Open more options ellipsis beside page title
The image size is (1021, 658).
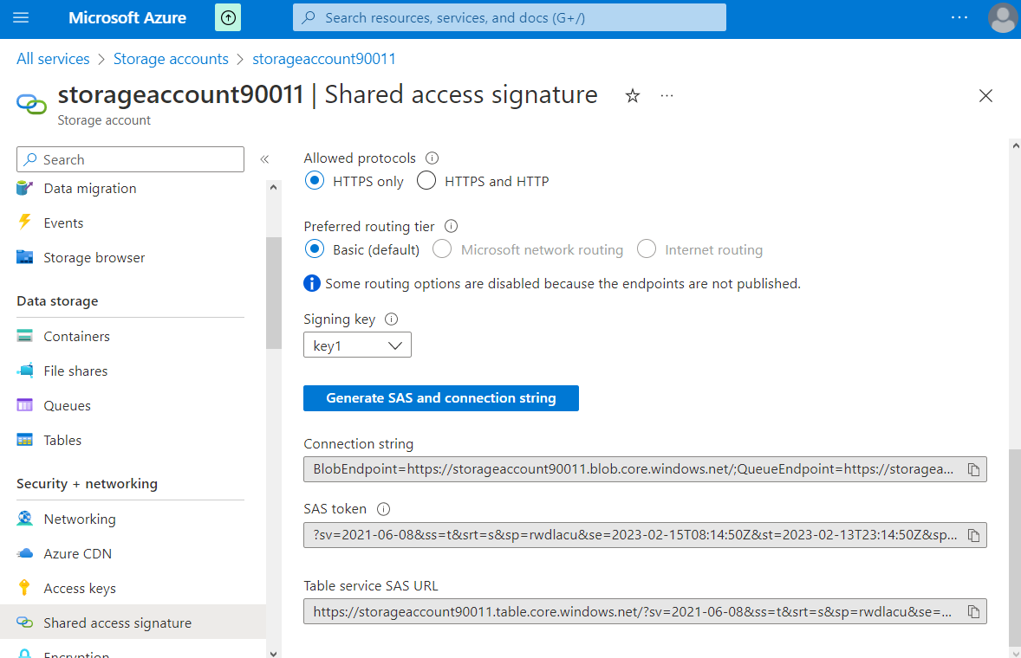(667, 96)
